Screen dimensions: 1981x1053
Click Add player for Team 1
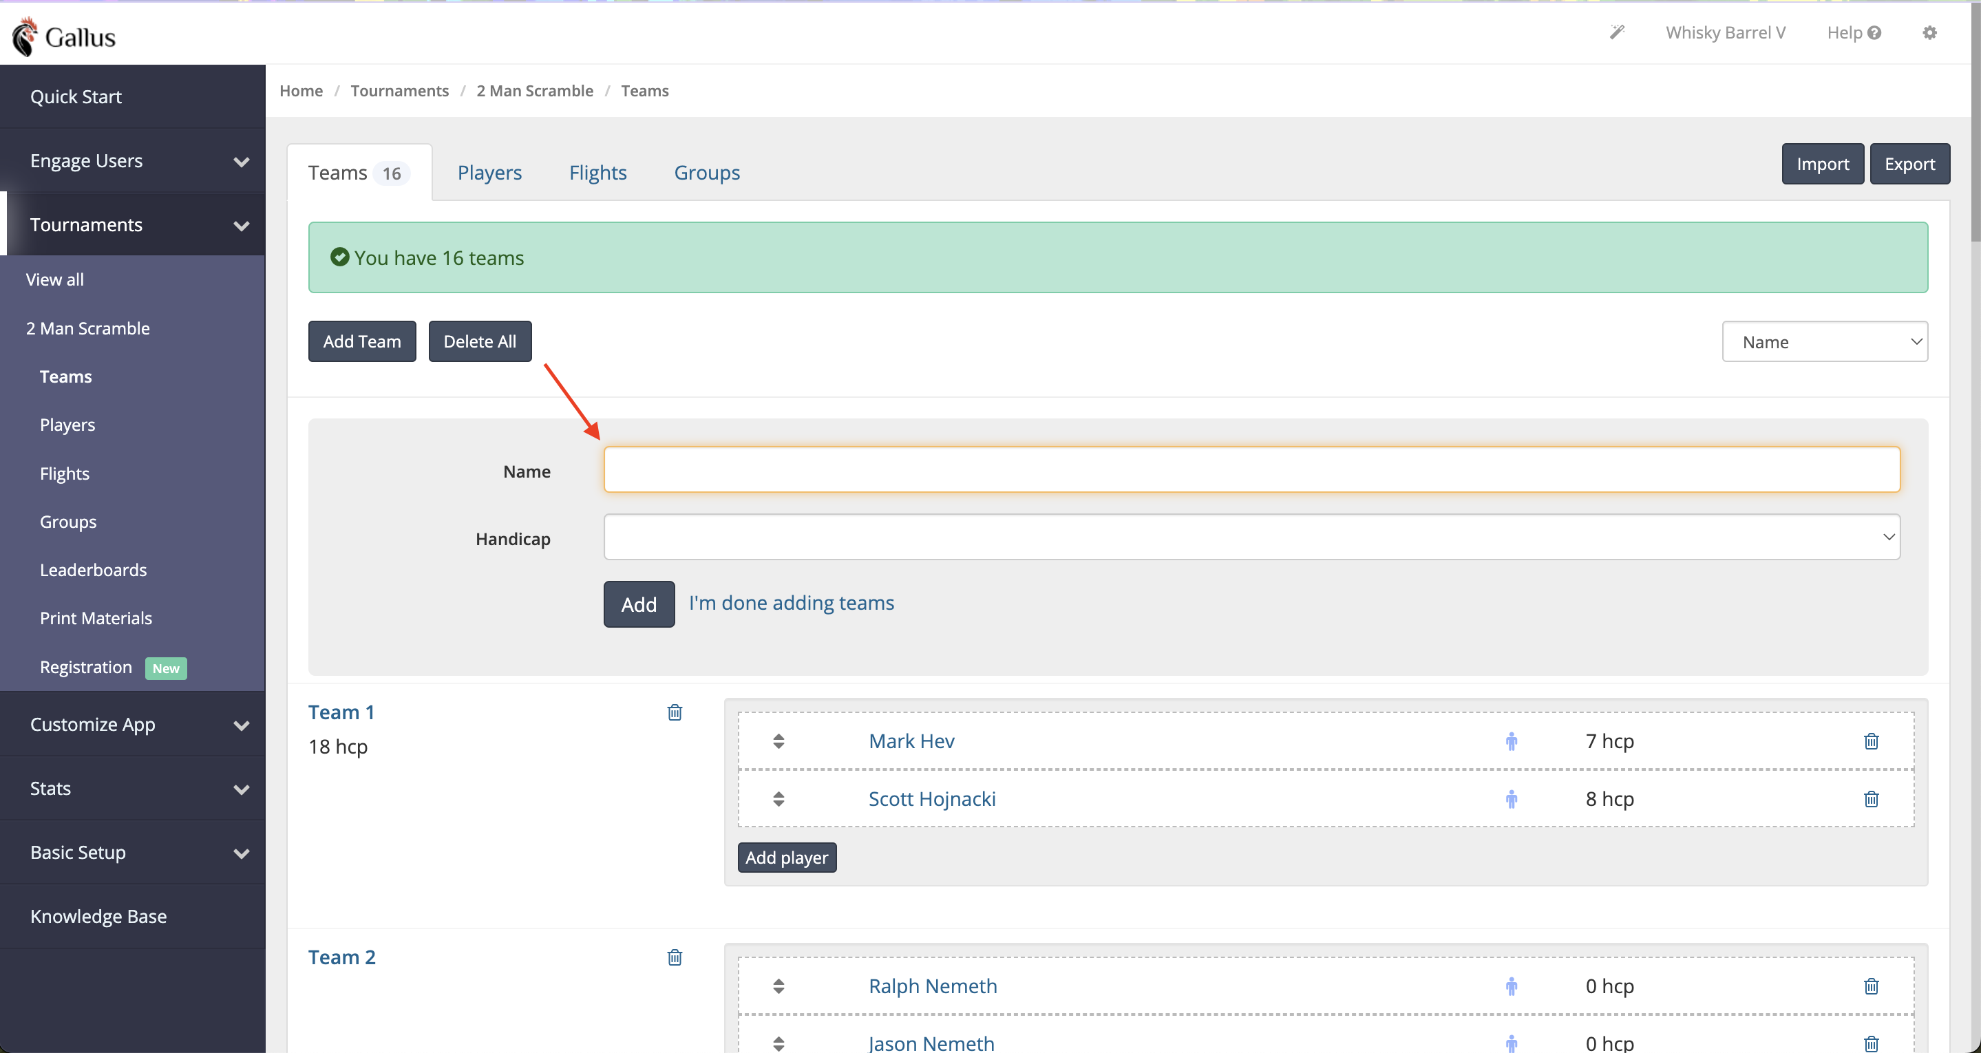(787, 857)
